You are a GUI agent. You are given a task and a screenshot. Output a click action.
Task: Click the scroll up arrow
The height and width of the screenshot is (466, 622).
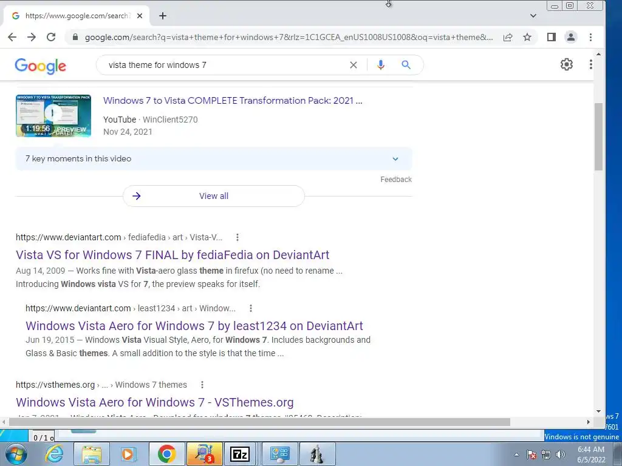click(598, 54)
